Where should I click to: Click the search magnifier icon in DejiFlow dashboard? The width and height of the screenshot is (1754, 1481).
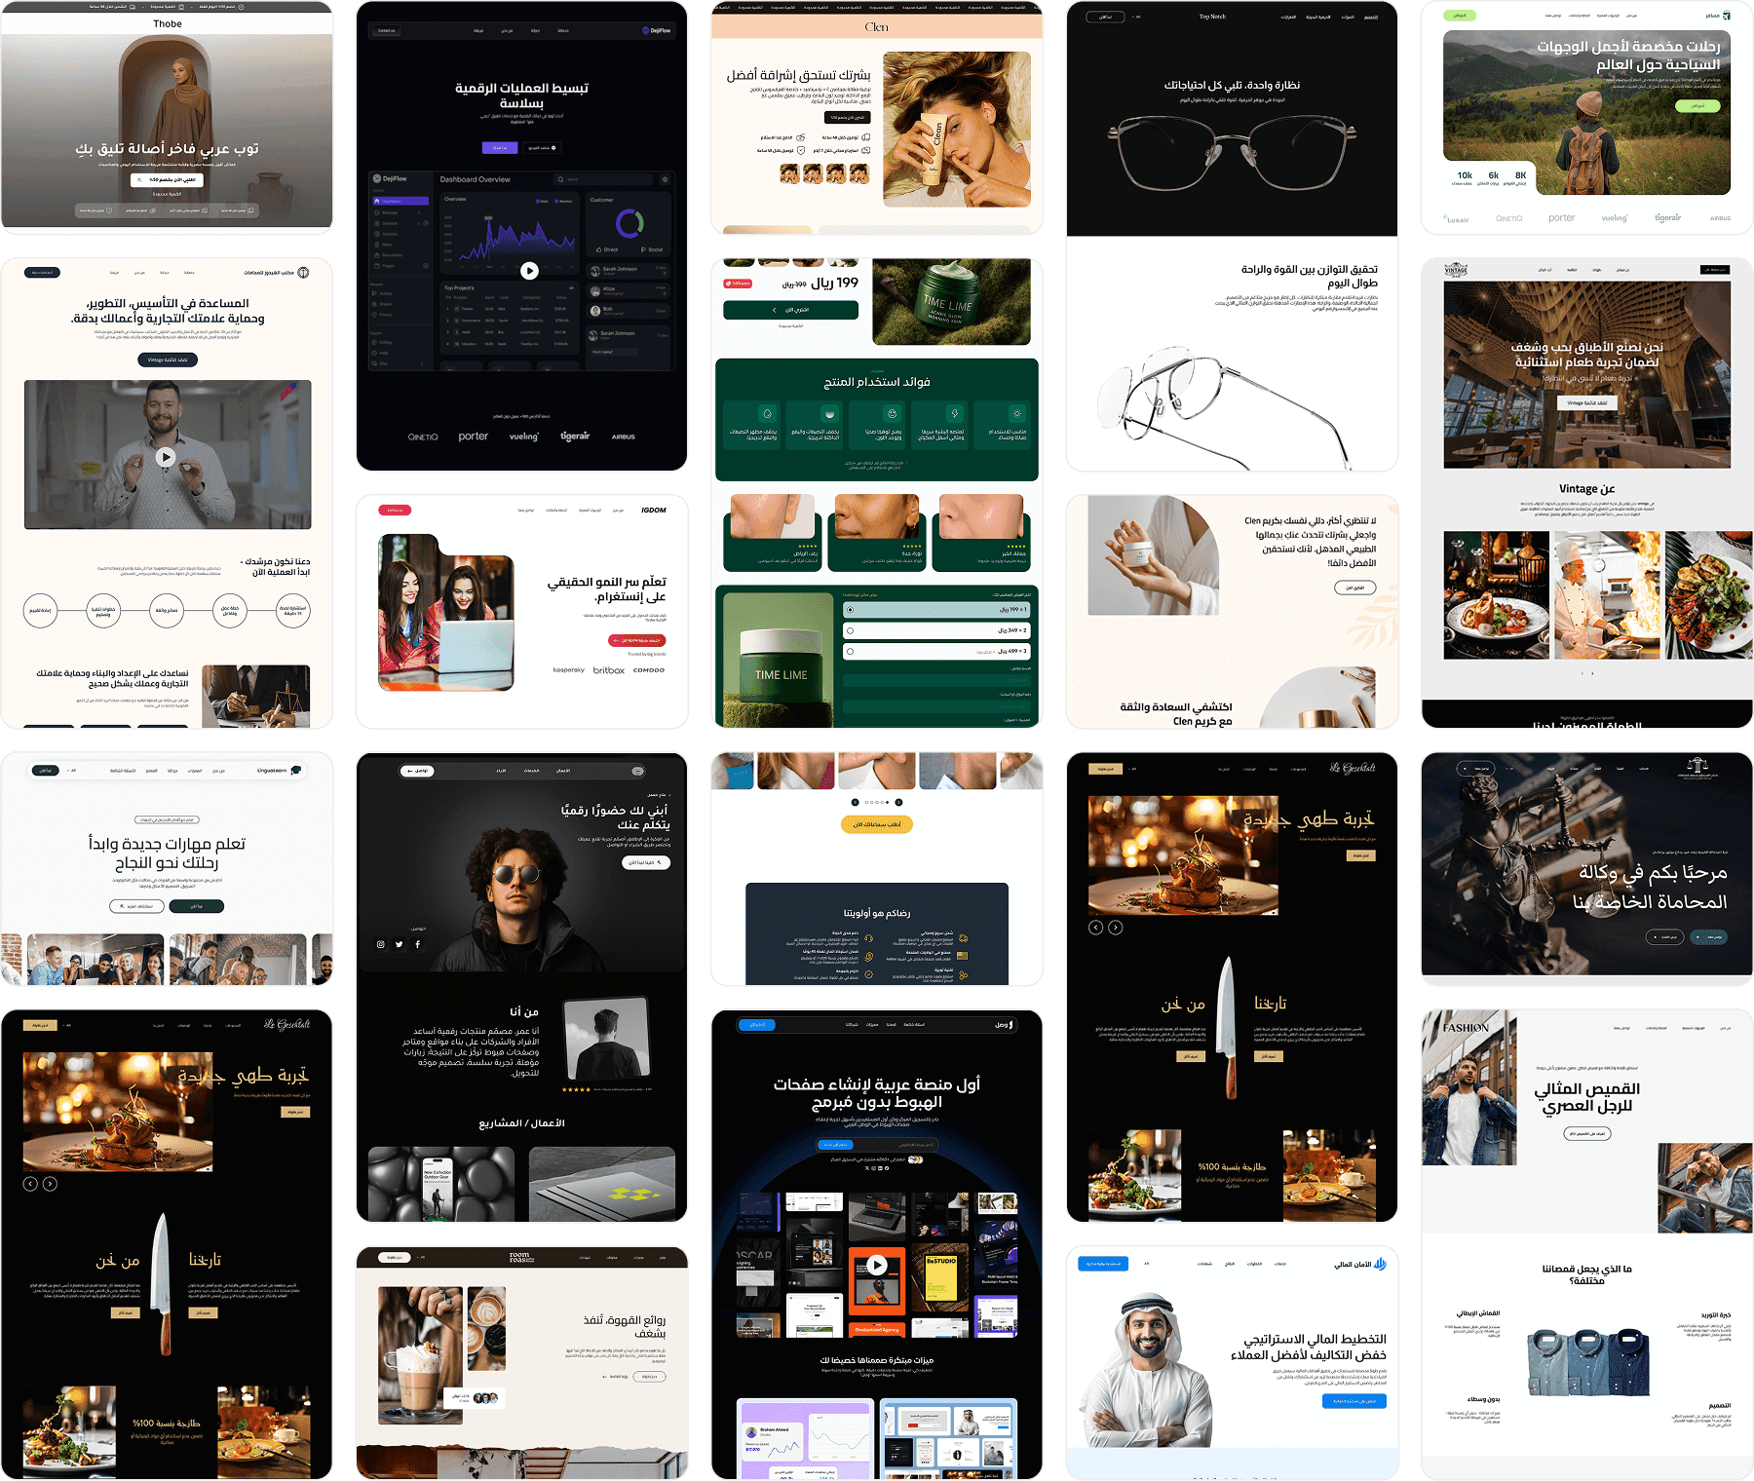click(x=560, y=179)
